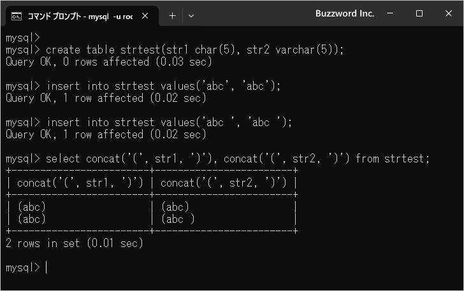This screenshot has height=291, width=464.
Task: Click the Query OK, 0 rows affected line
Action: coord(109,62)
